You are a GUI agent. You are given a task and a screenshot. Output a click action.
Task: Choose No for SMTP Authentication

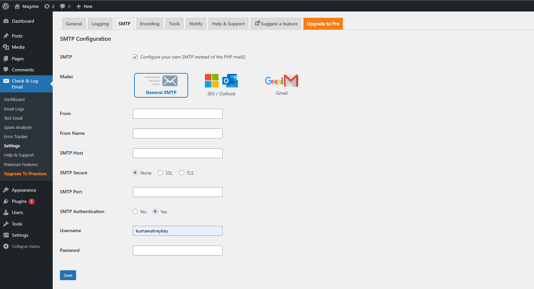click(135, 211)
